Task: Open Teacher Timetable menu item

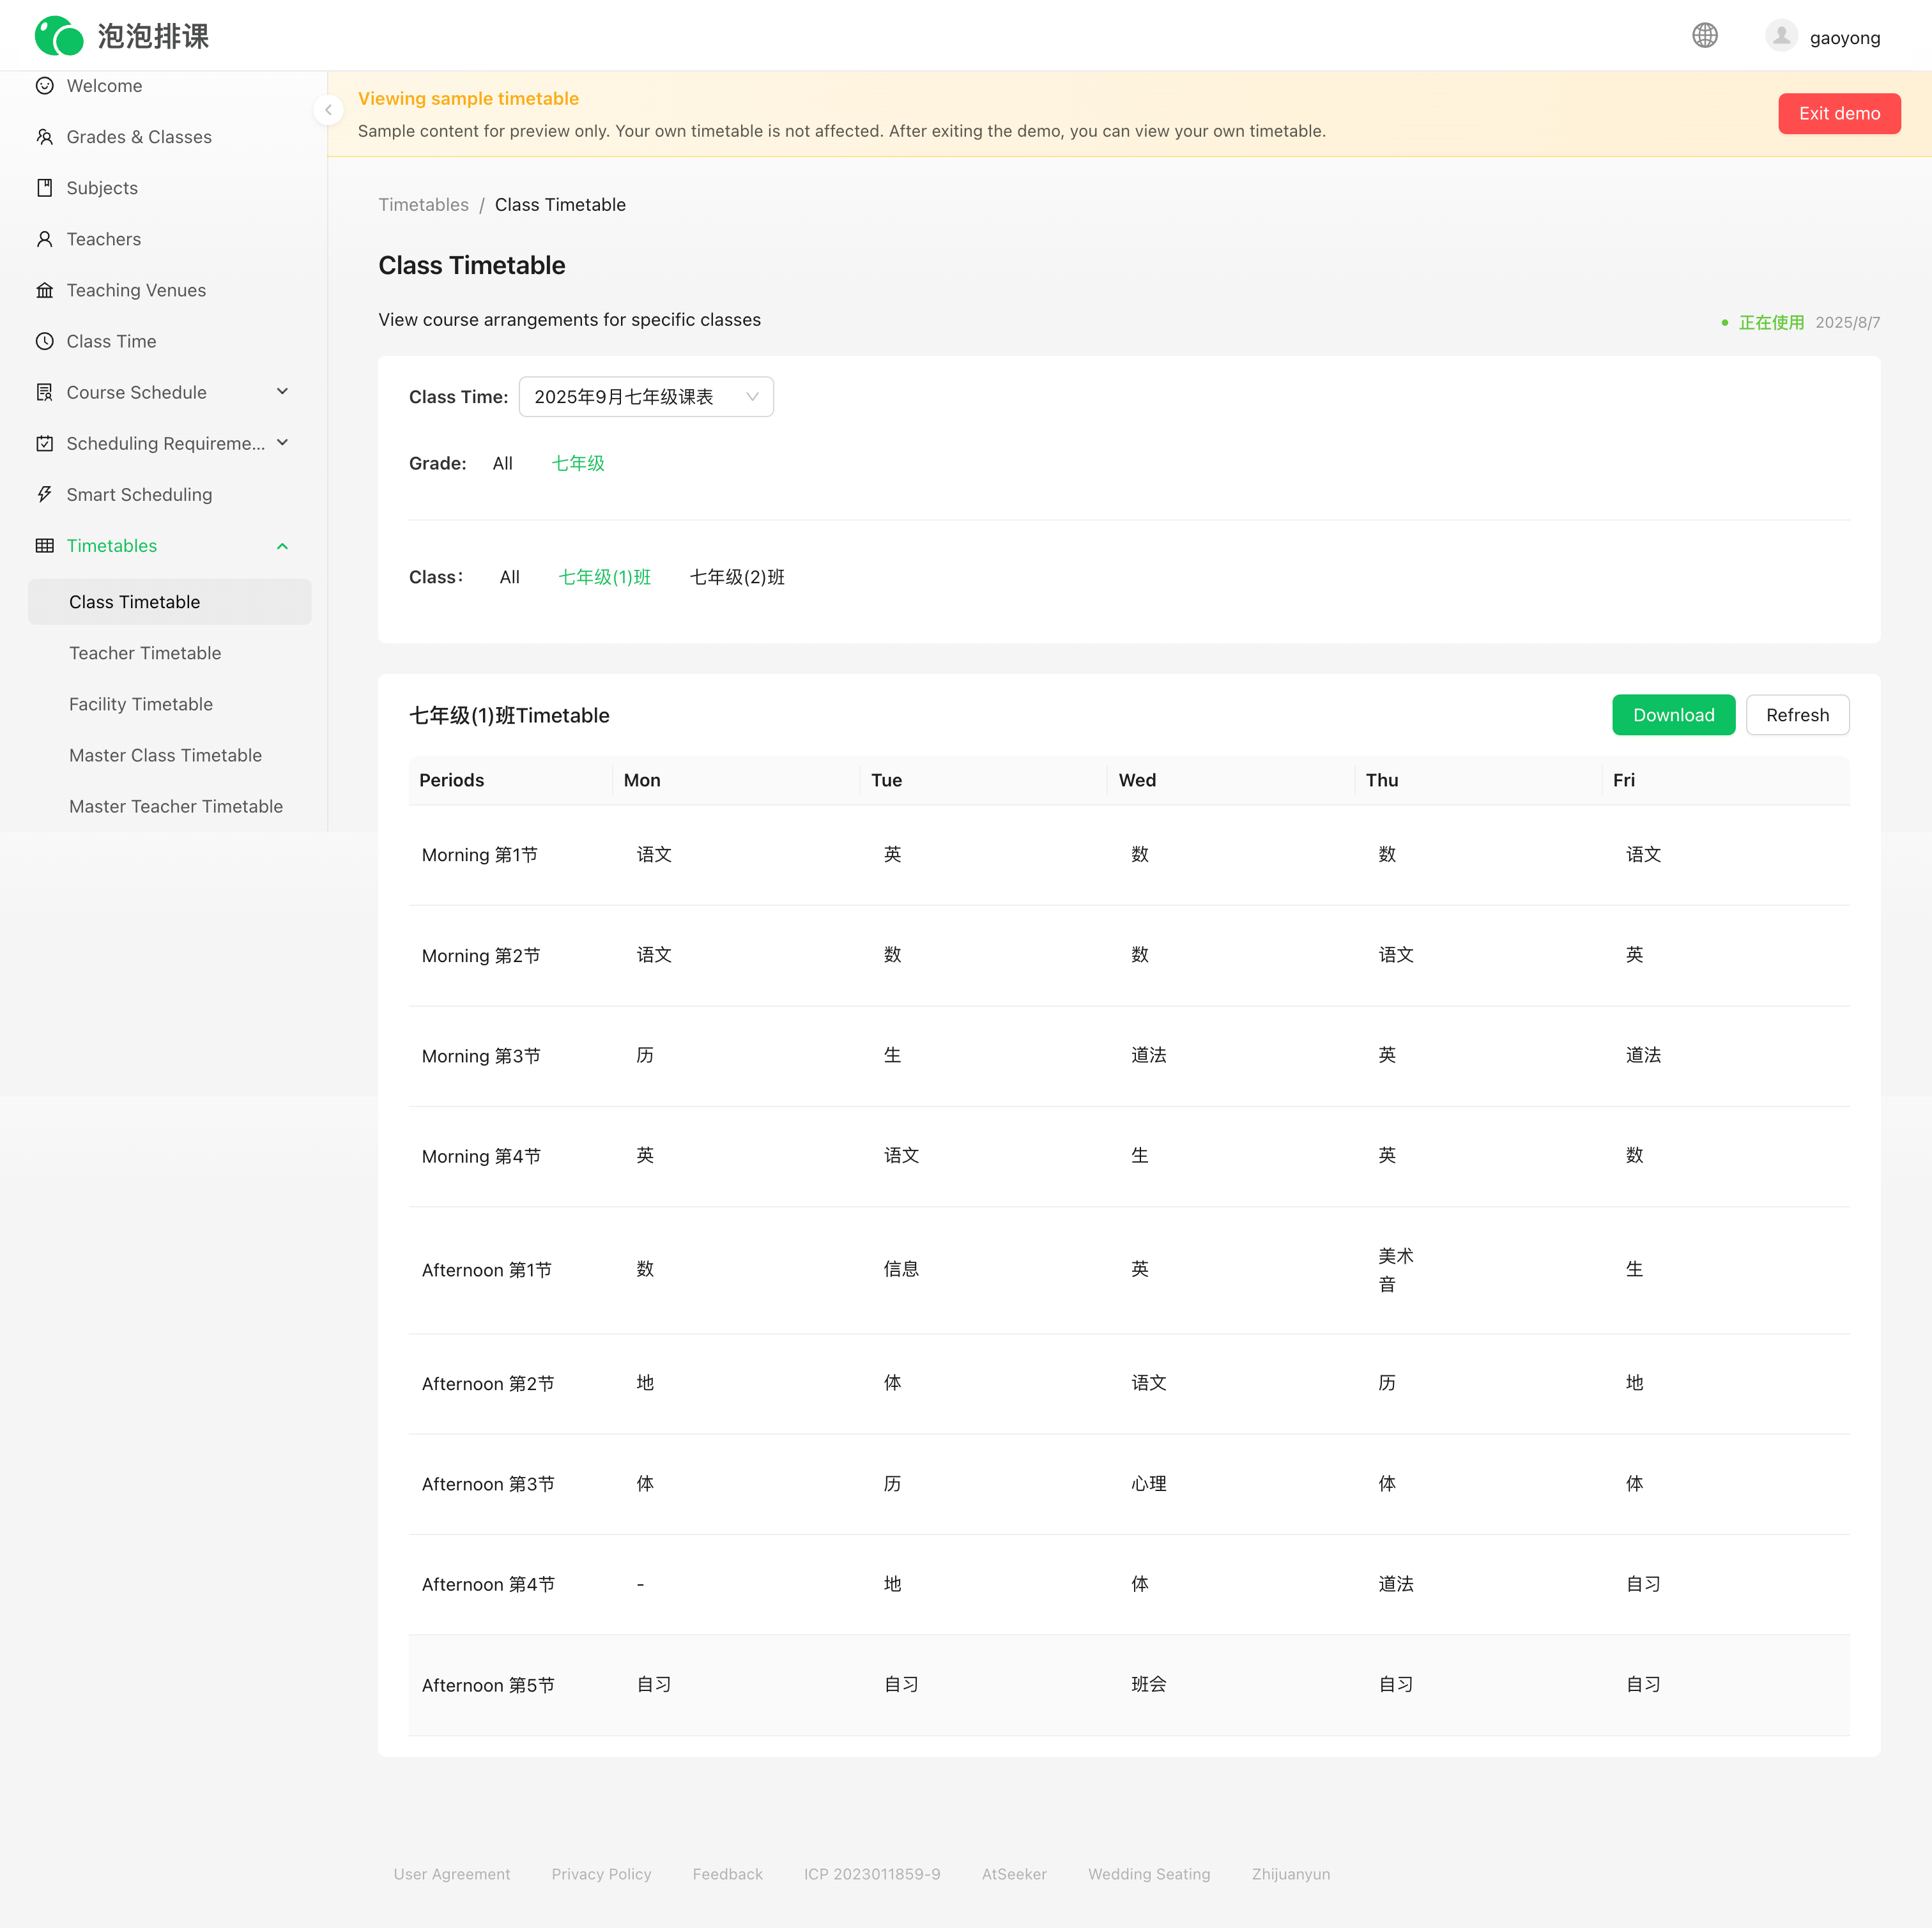Action: point(145,653)
